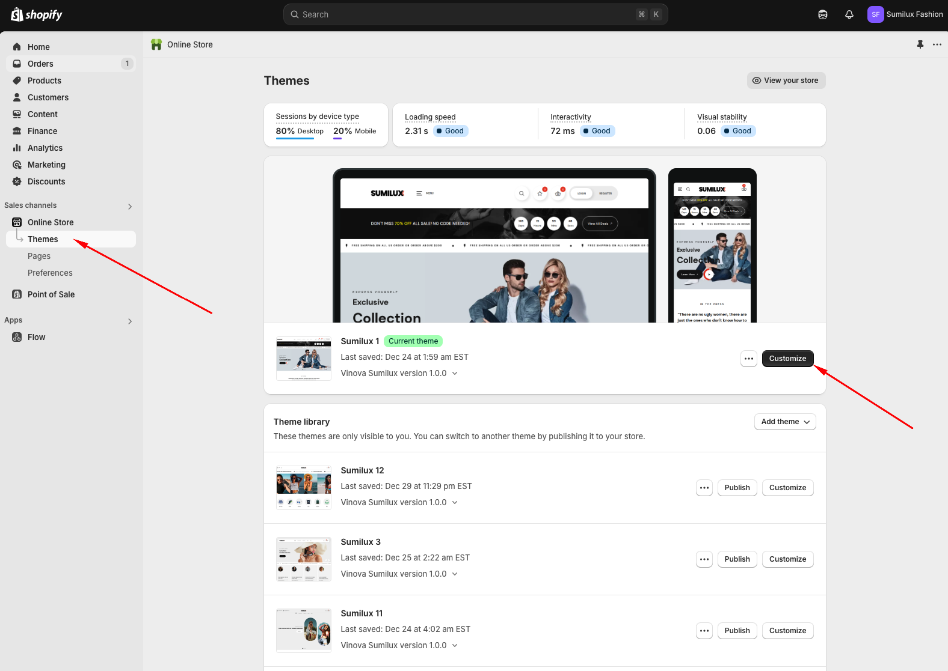Click the Flow app icon
This screenshot has height=671, width=948.
pos(17,337)
